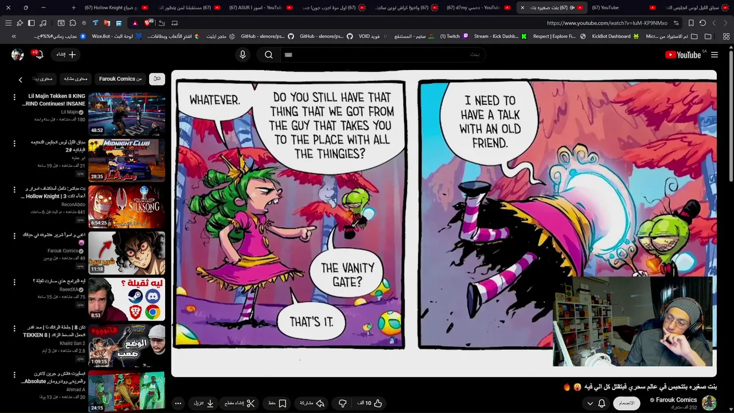734x413 pixels.
Task: Click the RaeedXA channel name
Action: click(69, 290)
